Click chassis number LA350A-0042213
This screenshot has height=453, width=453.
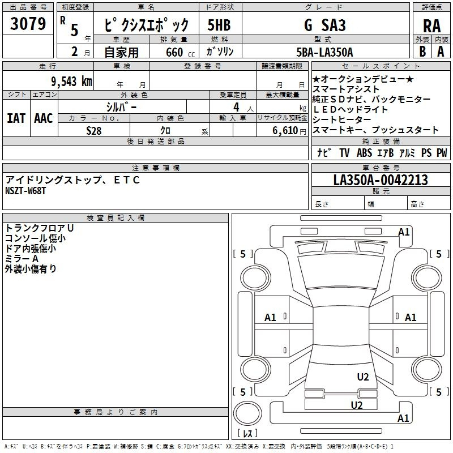coord(381,181)
